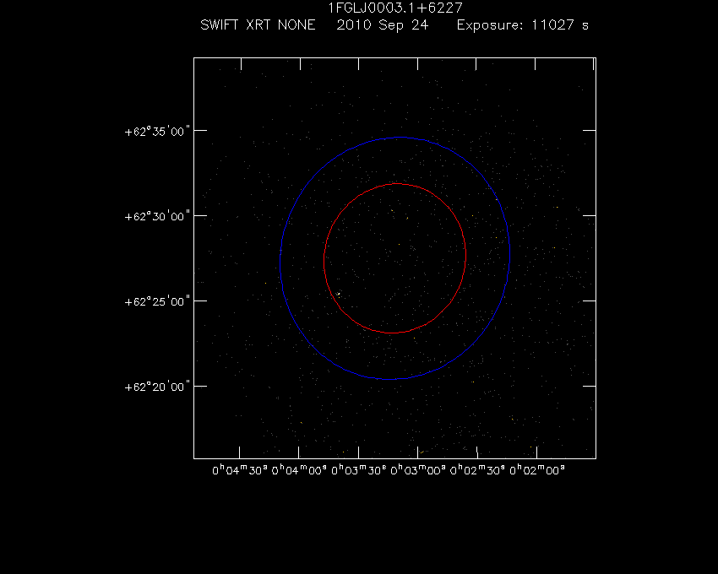Viewport: 718px width, 574px height.
Task: Click the 0h03m00s right ascension label
Action: pyautogui.click(x=418, y=470)
